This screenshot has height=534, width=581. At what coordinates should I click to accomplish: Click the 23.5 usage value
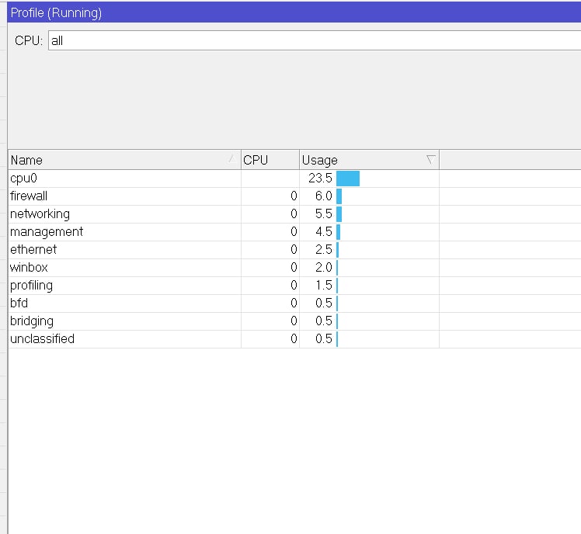[x=320, y=178]
